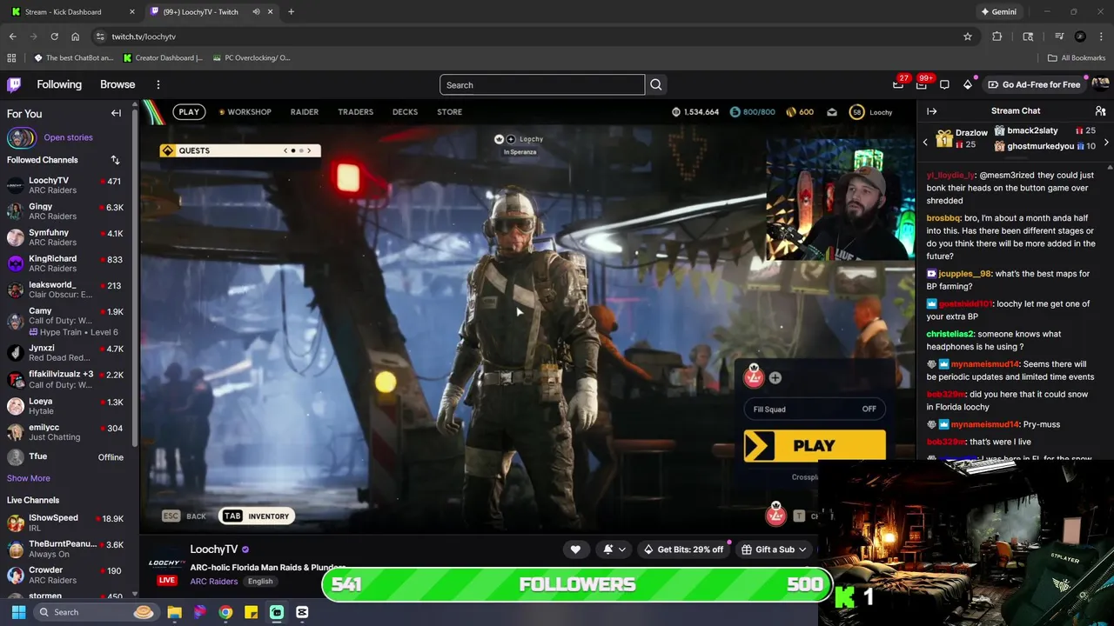
Task: Open PC Overclocking bookmark
Action: pyautogui.click(x=251, y=58)
